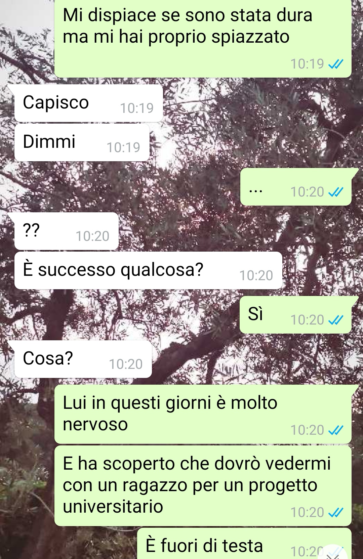Tap the 'progetto universitario' message bubble

[x=203, y=486]
